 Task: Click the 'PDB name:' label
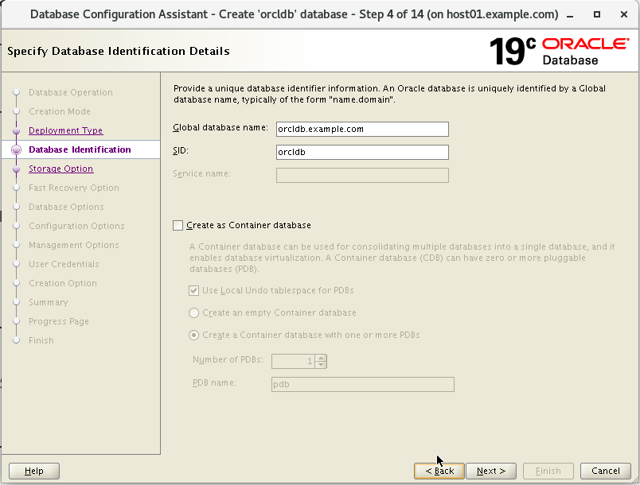[x=214, y=383]
